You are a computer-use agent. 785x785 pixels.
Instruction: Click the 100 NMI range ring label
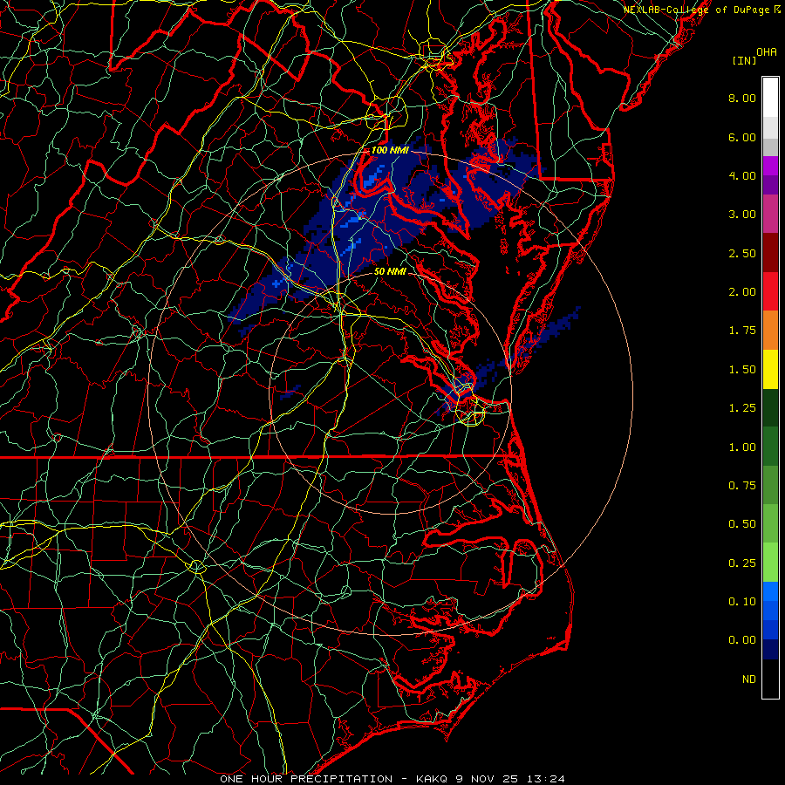[390, 150]
